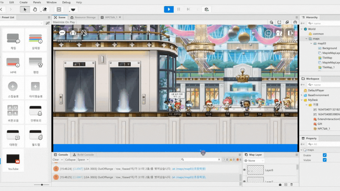The height and width of the screenshot is (191, 340).
Task: Collapse the MyDesk folder
Action: point(302,100)
